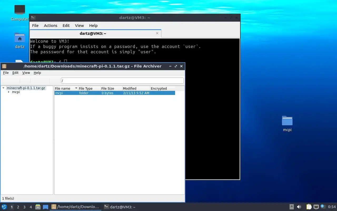Click the '2/11/13 5:52 AM' modified cell
The height and width of the screenshot is (211, 337).
(136, 93)
